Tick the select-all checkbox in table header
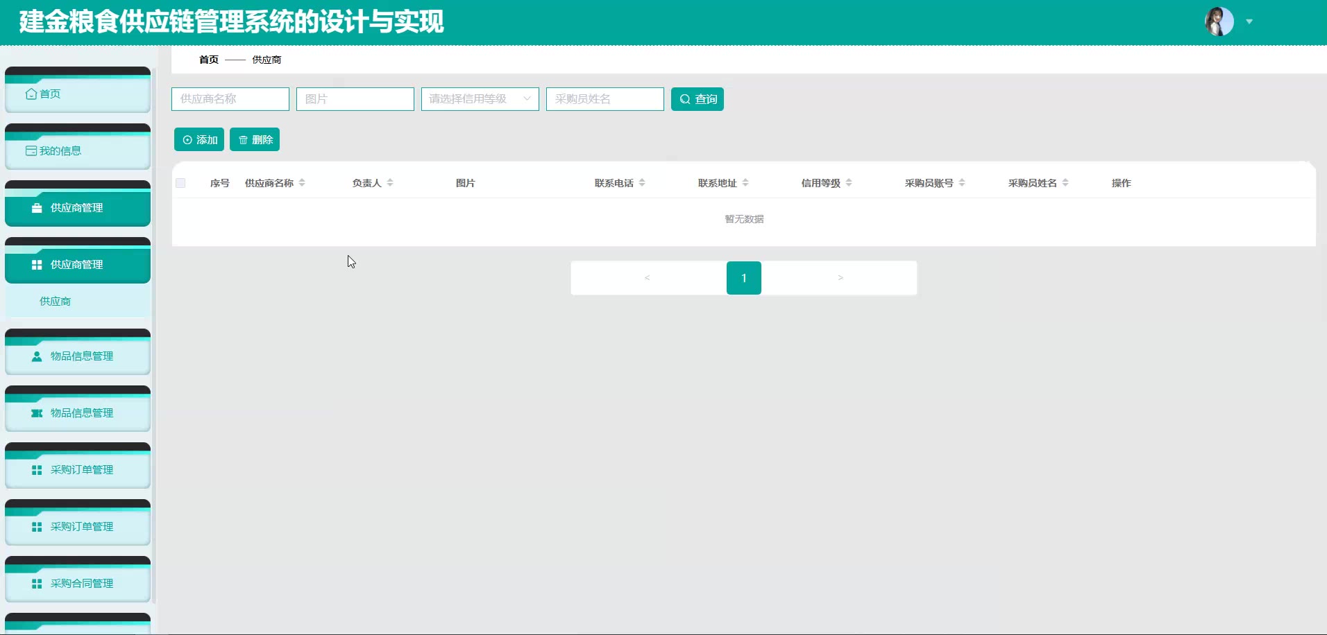The height and width of the screenshot is (635, 1327). coord(180,183)
